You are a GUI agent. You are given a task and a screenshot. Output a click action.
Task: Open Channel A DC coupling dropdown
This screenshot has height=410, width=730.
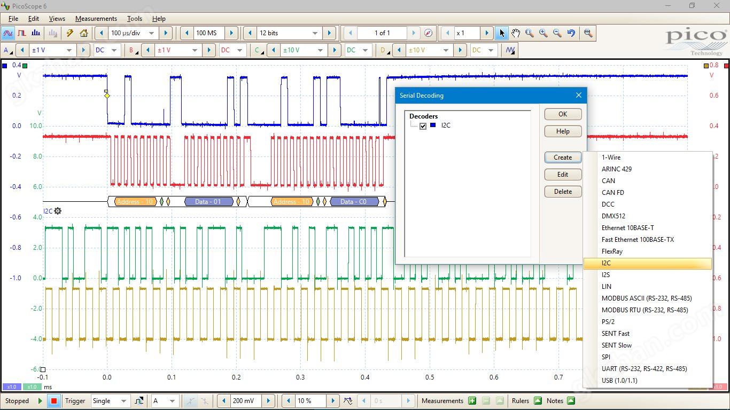tap(114, 50)
